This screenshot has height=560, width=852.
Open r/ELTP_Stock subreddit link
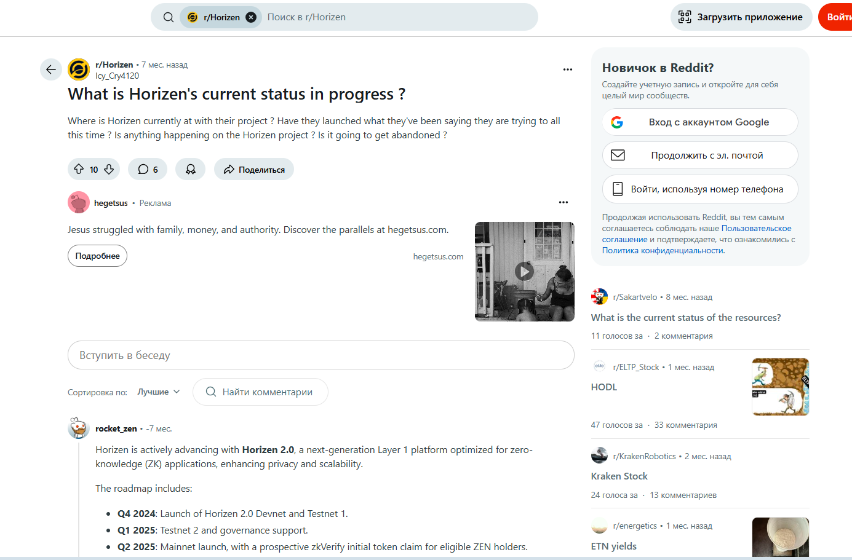pos(636,367)
